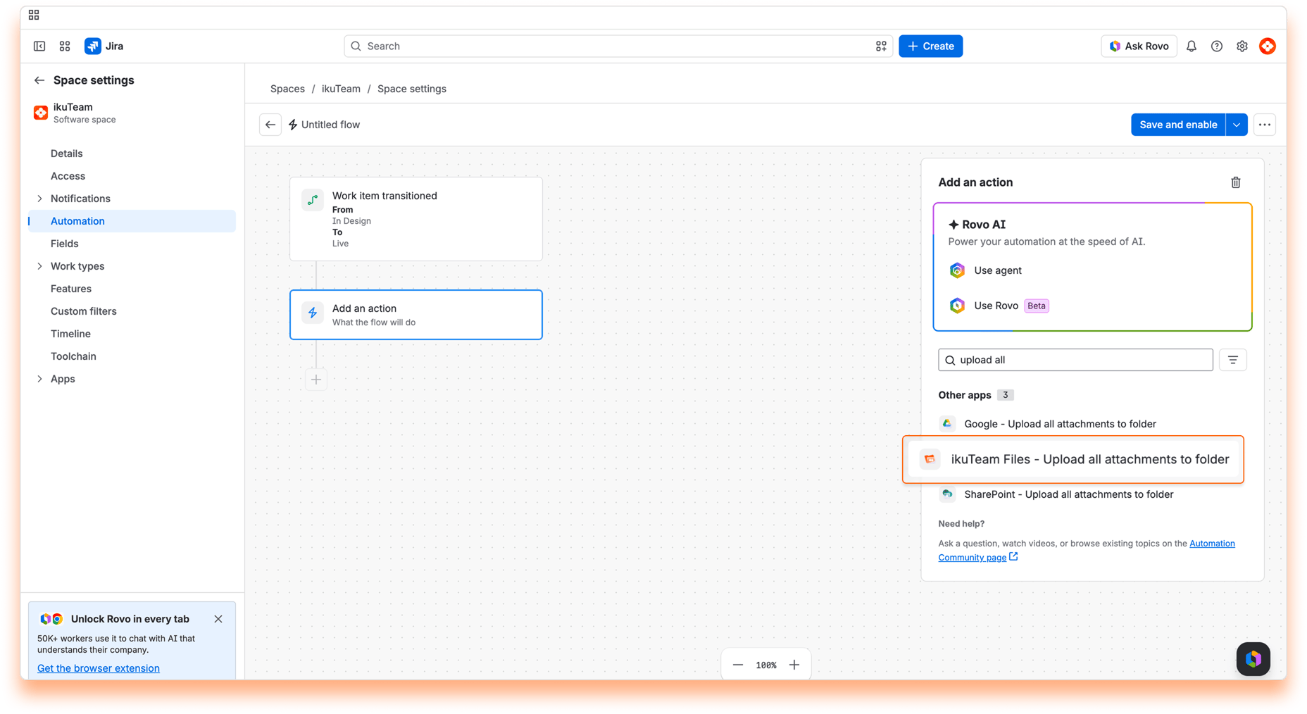
Task: Click the Create button
Action: [x=931, y=46]
